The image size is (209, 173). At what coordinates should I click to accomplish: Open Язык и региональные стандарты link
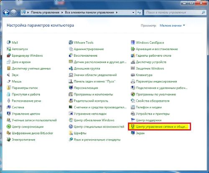coord(97,140)
